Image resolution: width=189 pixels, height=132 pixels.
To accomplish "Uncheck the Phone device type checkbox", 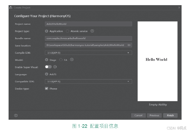I will [47, 89].
